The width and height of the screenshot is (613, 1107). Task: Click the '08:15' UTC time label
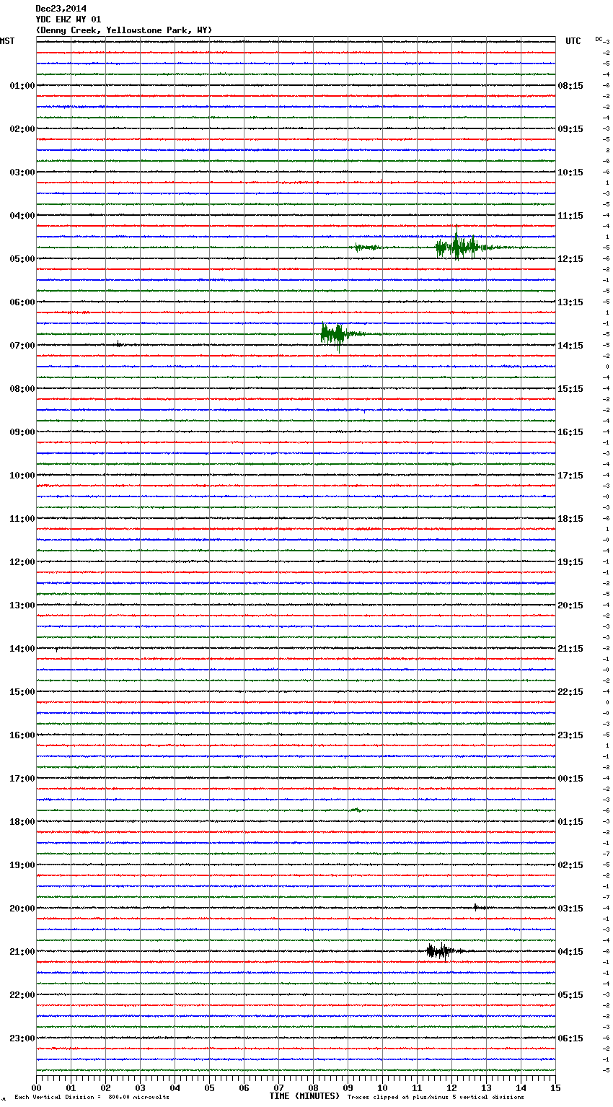coord(570,86)
